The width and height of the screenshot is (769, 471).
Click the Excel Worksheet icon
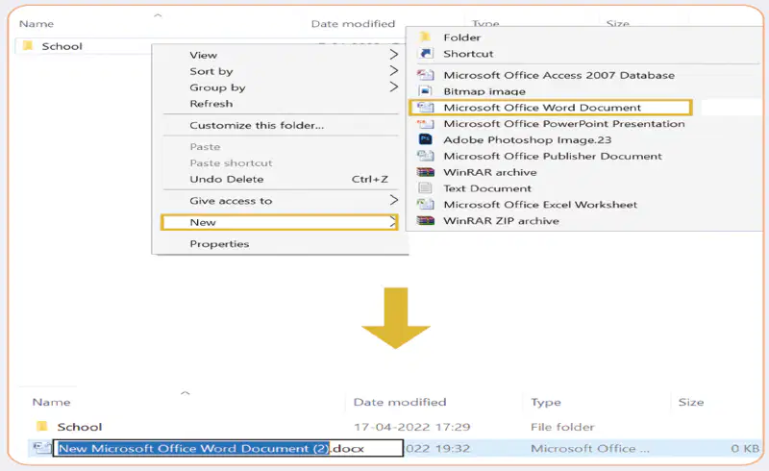pyautogui.click(x=425, y=204)
